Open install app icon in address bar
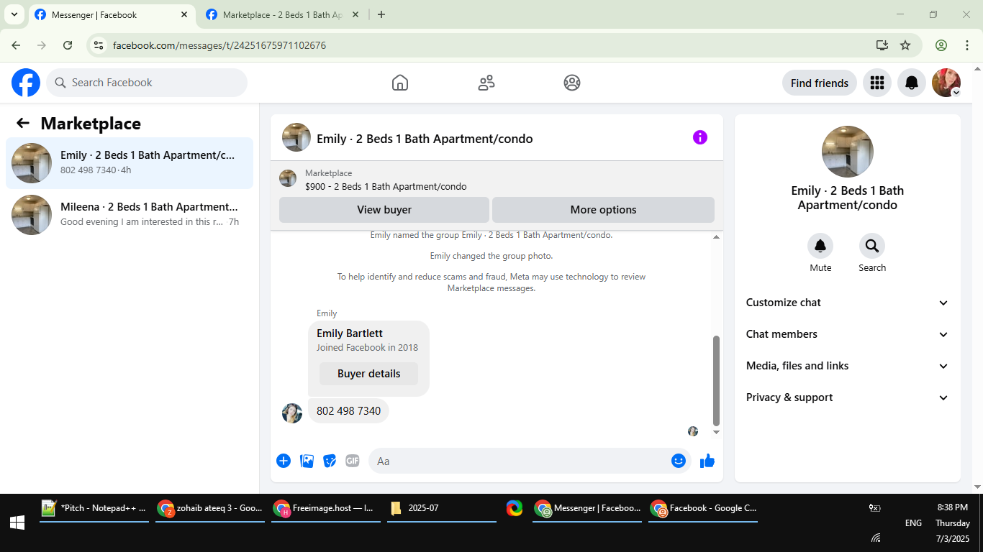The image size is (983, 552). [x=882, y=45]
